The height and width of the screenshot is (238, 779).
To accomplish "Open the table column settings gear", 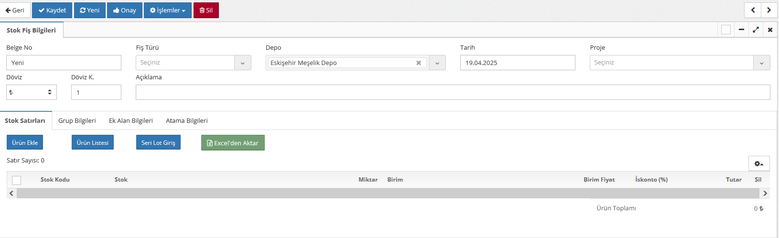I will click(759, 163).
